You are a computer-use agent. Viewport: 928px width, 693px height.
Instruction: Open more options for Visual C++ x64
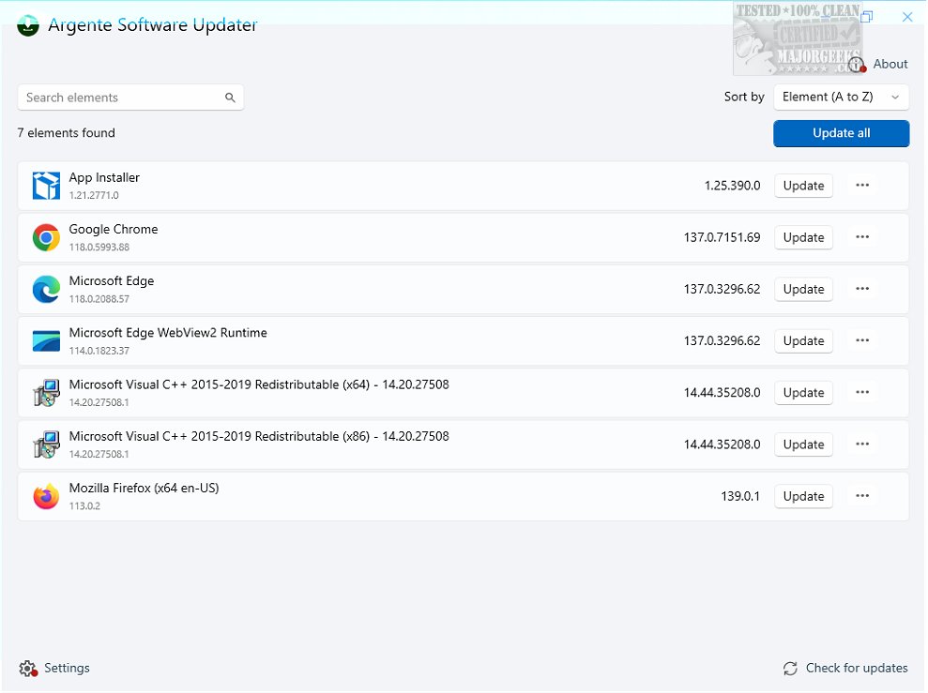(862, 393)
